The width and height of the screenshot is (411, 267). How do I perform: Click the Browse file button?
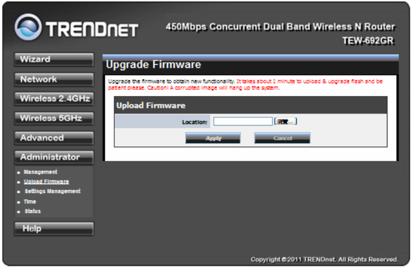pos(285,121)
